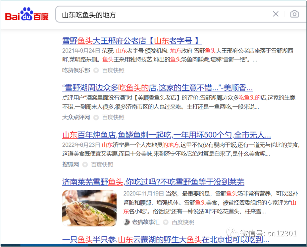Screen dimensions: 307x247
Task: Open result 济南莱芜雪野鱼头,你吃过吗
Action: pos(153,182)
